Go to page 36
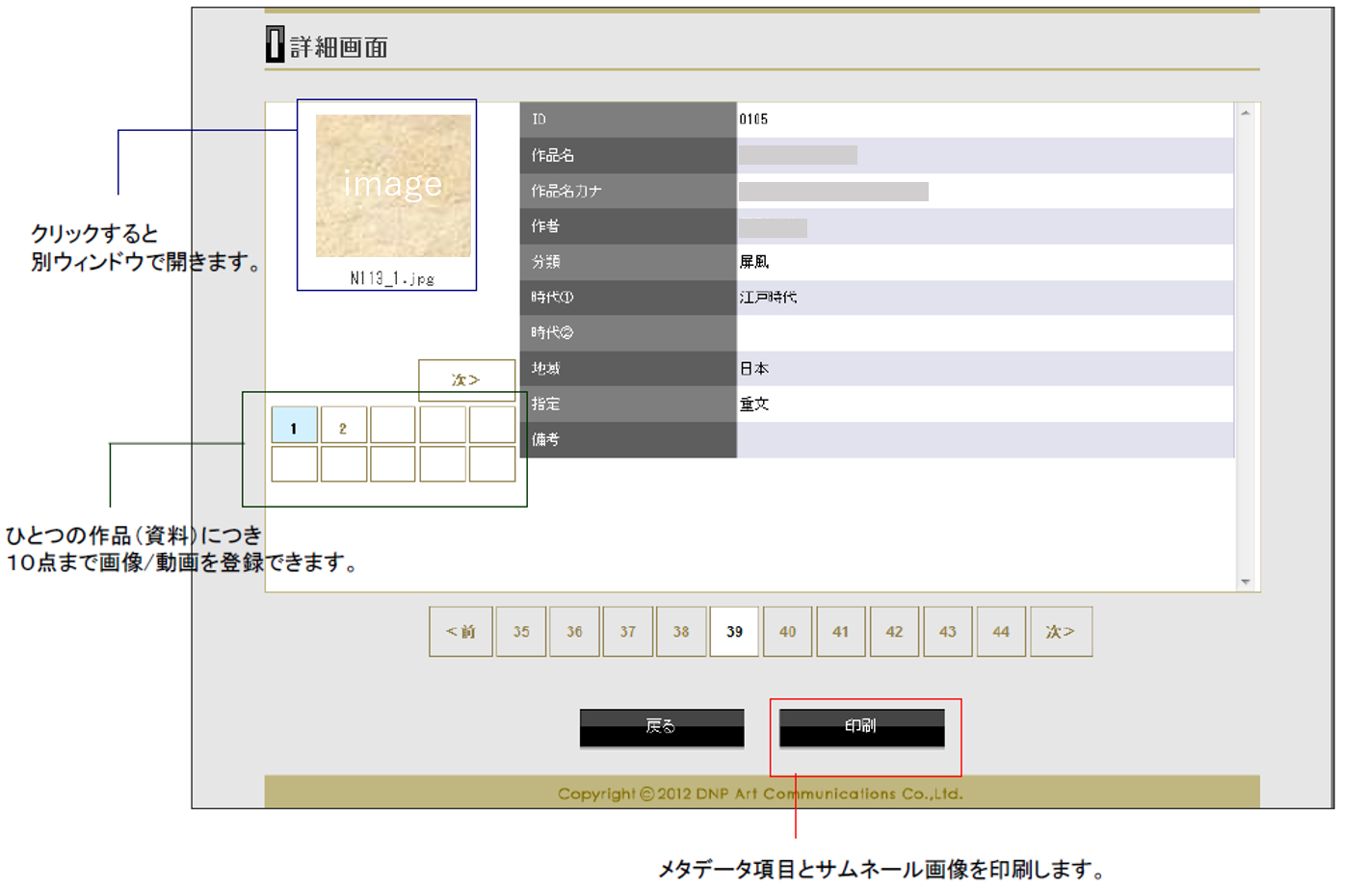The image size is (1367, 888). [x=574, y=632]
